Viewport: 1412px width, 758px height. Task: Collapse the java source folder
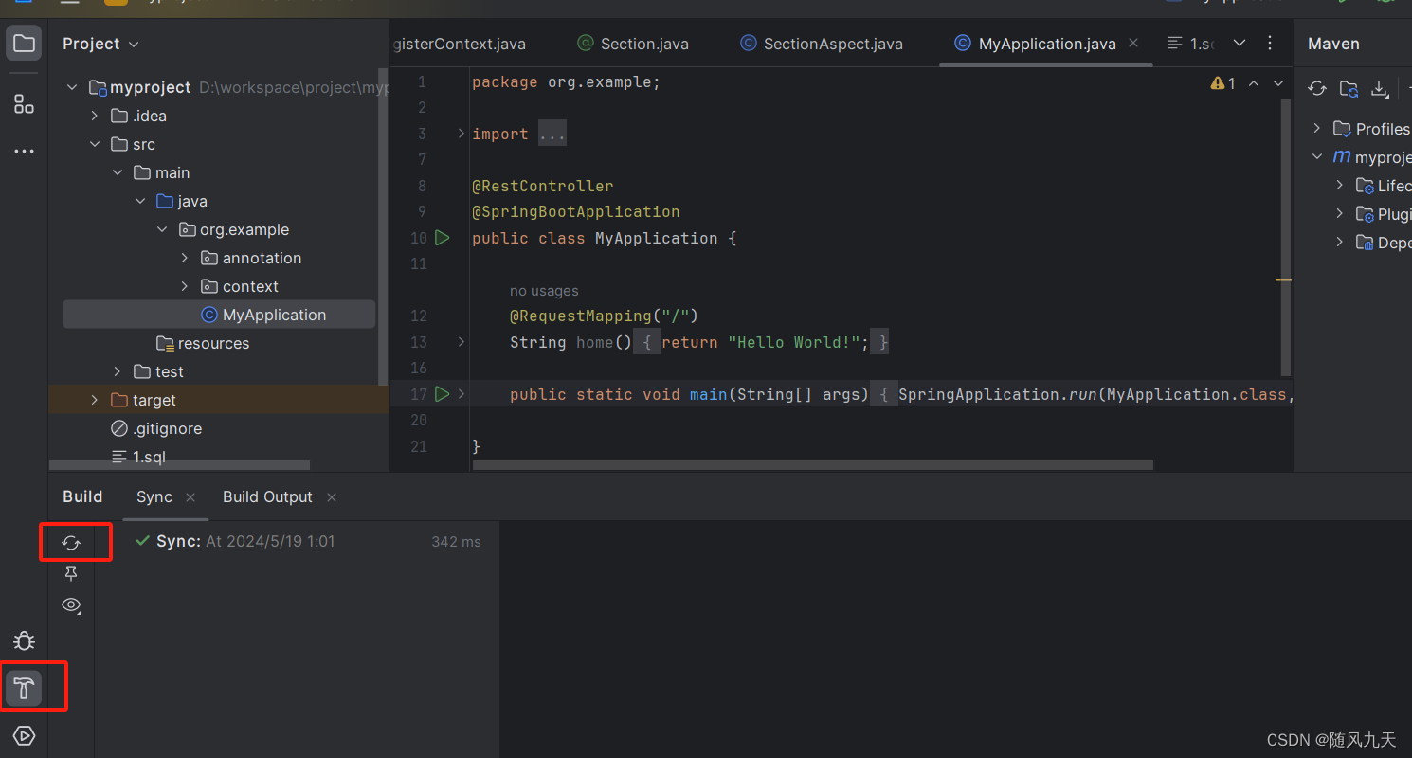click(140, 201)
